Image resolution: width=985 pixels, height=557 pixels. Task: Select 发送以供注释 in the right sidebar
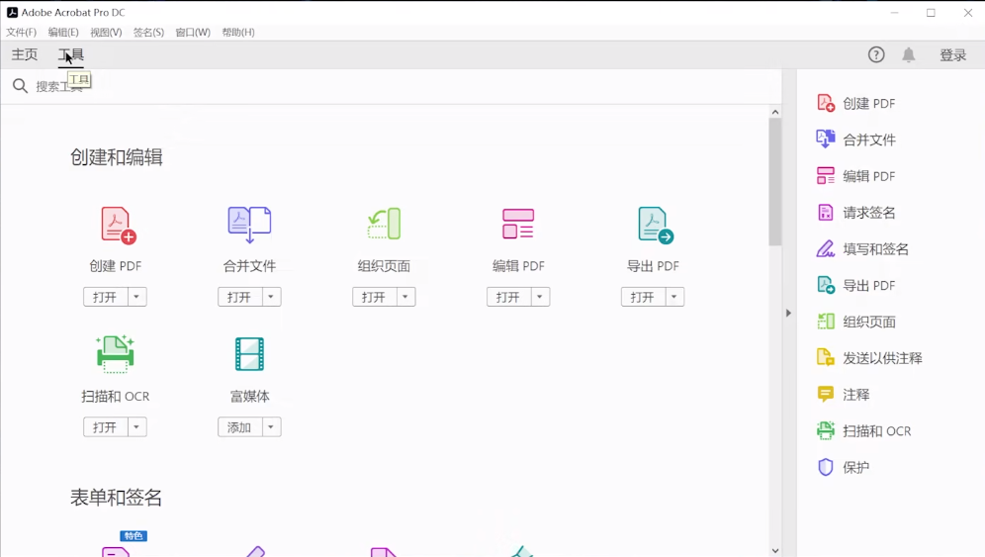[x=869, y=358]
